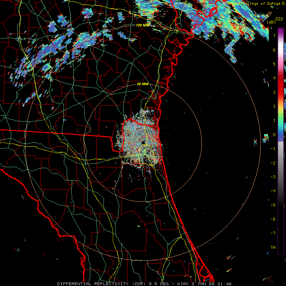286x286 pixels.
Task: Click the KJAX station identifier text
Action: 183,284
